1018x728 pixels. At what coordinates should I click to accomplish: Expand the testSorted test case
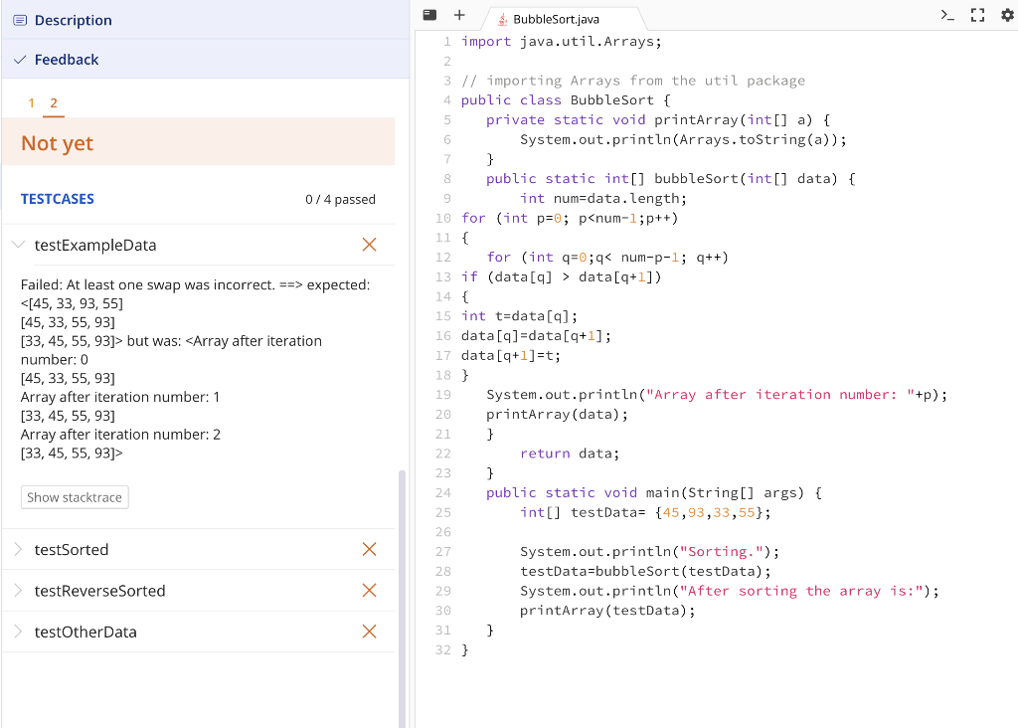[18, 549]
